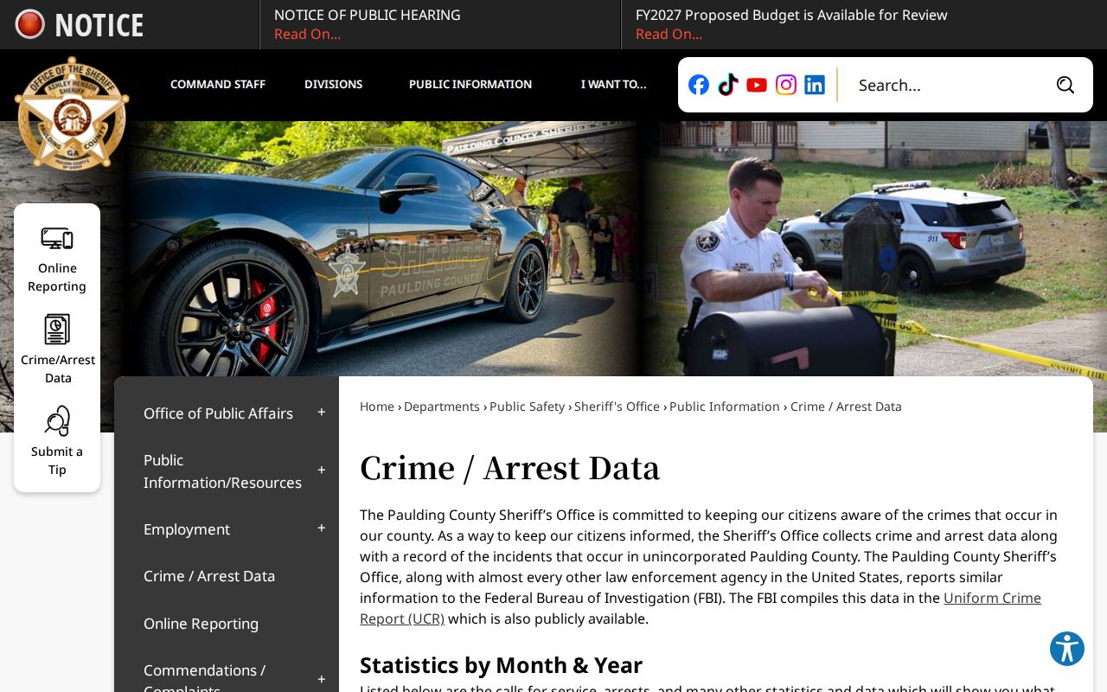Go to Sheriff's Office breadcrumb
This screenshot has width=1107, height=692.
coord(617,407)
